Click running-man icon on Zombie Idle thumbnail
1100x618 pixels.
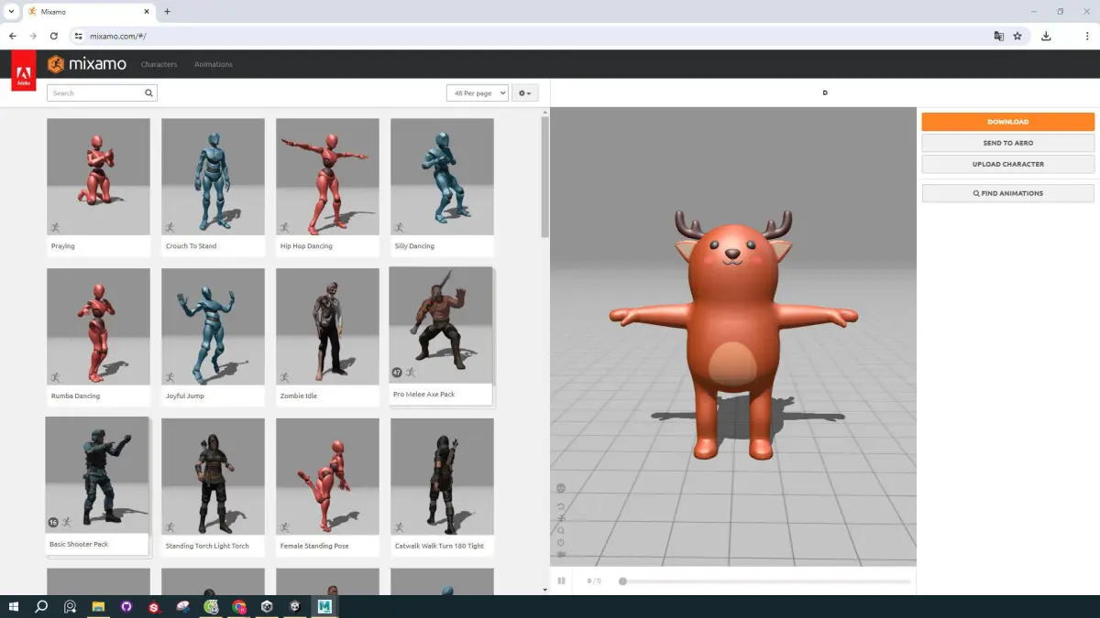coord(284,377)
